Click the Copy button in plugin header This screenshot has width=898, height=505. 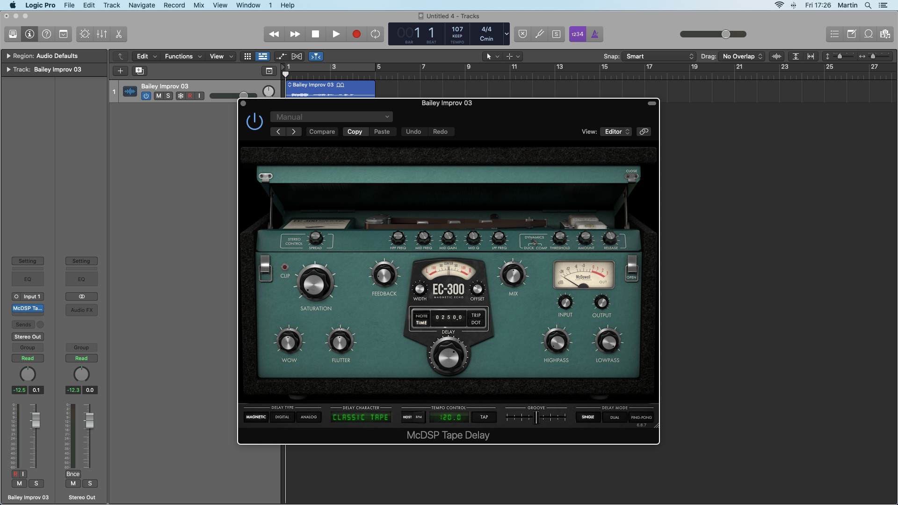(x=355, y=132)
